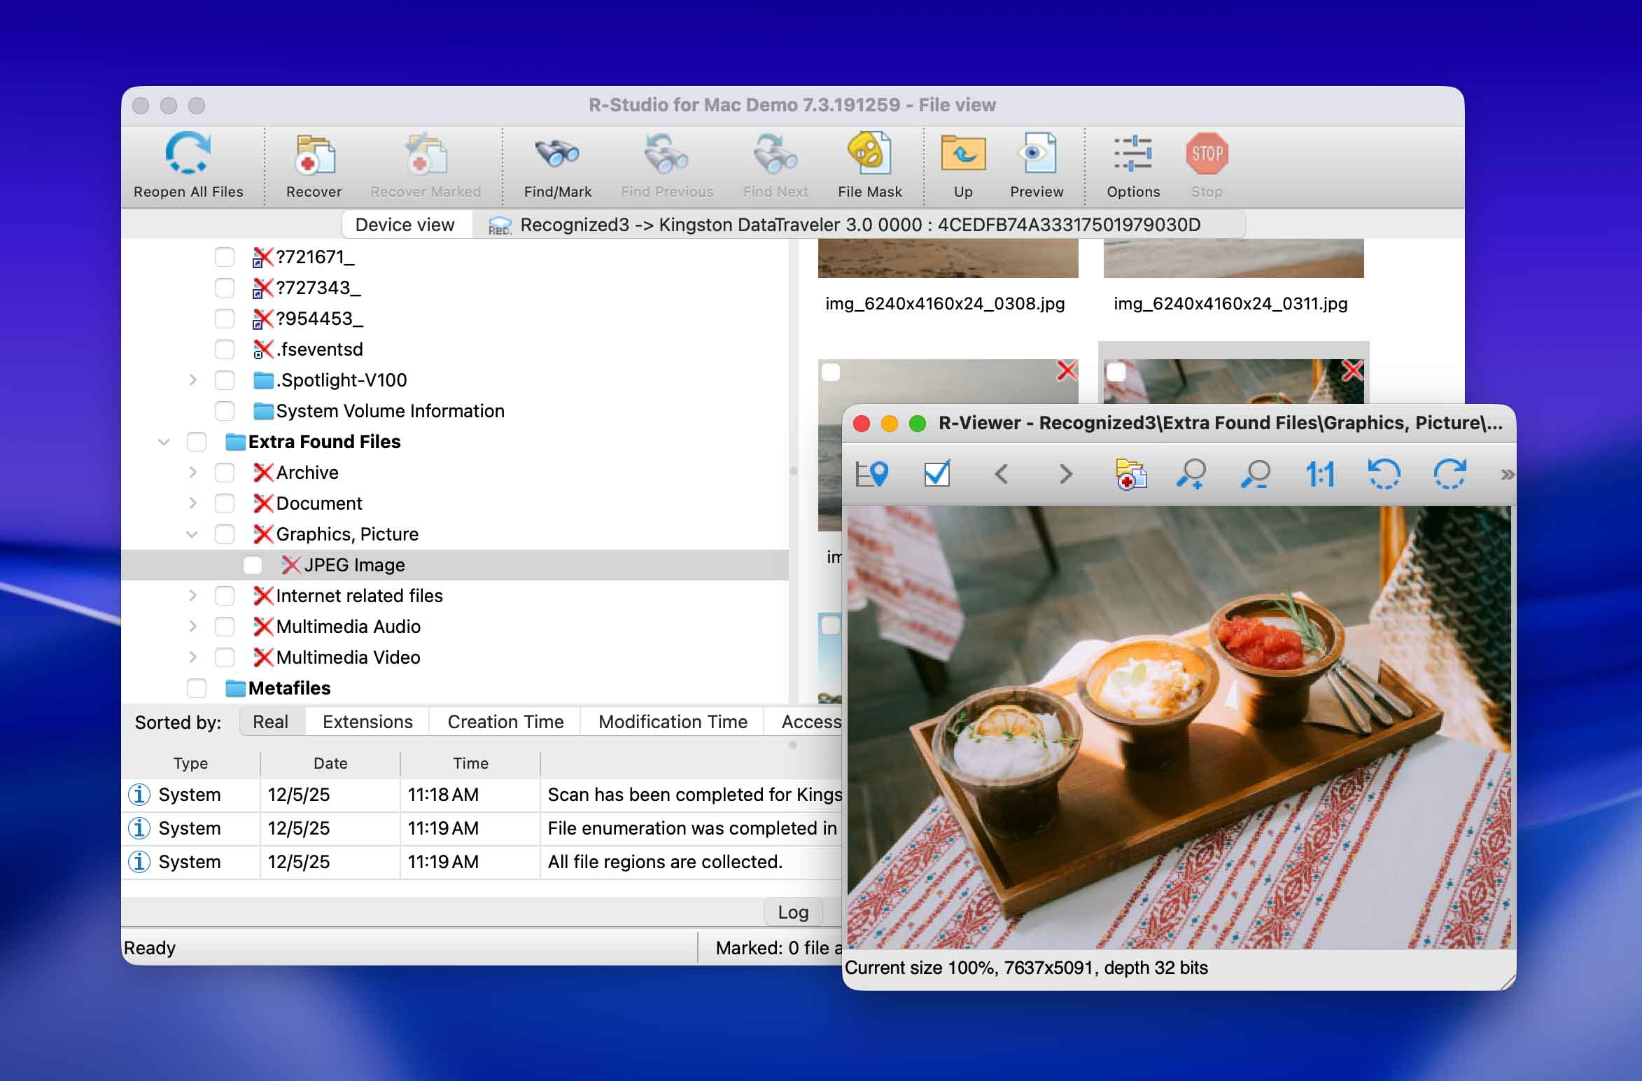The width and height of the screenshot is (1642, 1081).
Task: Check the System Volume Information checkbox
Action: [x=224, y=411]
